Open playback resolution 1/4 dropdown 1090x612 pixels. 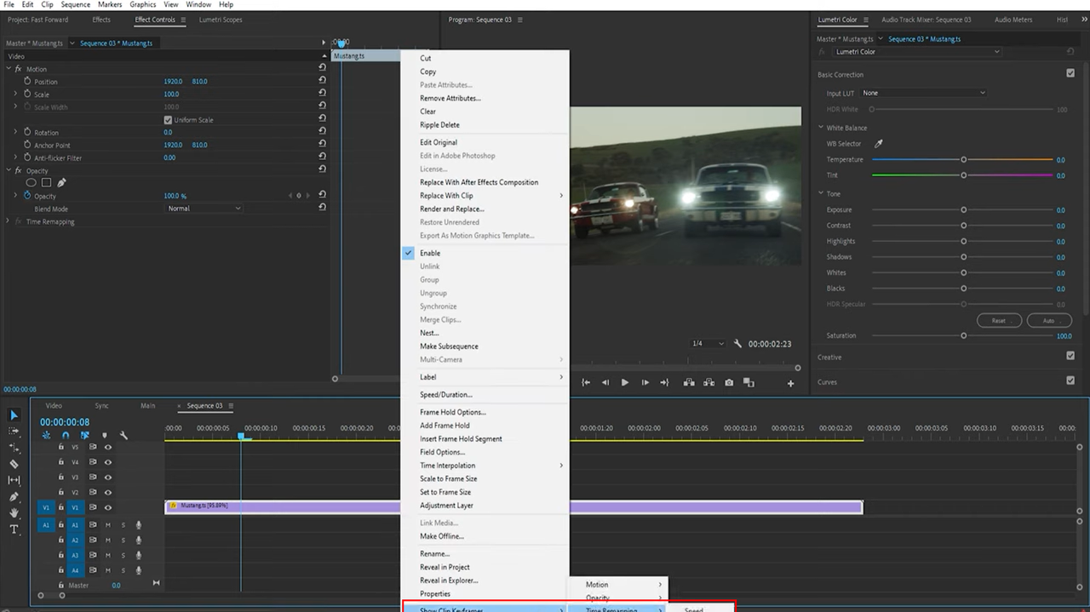(707, 344)
